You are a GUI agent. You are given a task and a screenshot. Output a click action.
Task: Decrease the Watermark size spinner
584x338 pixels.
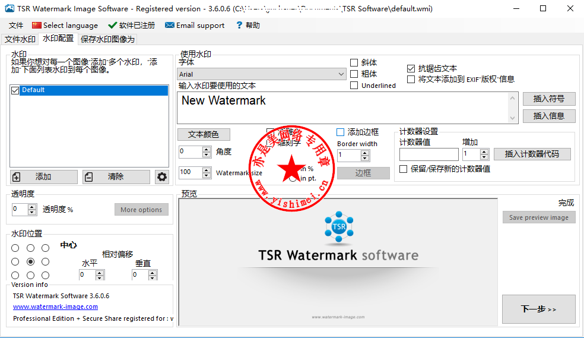click(207, 175)
